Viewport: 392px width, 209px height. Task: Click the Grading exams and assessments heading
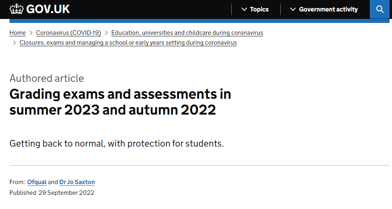[x=120, y=102]
